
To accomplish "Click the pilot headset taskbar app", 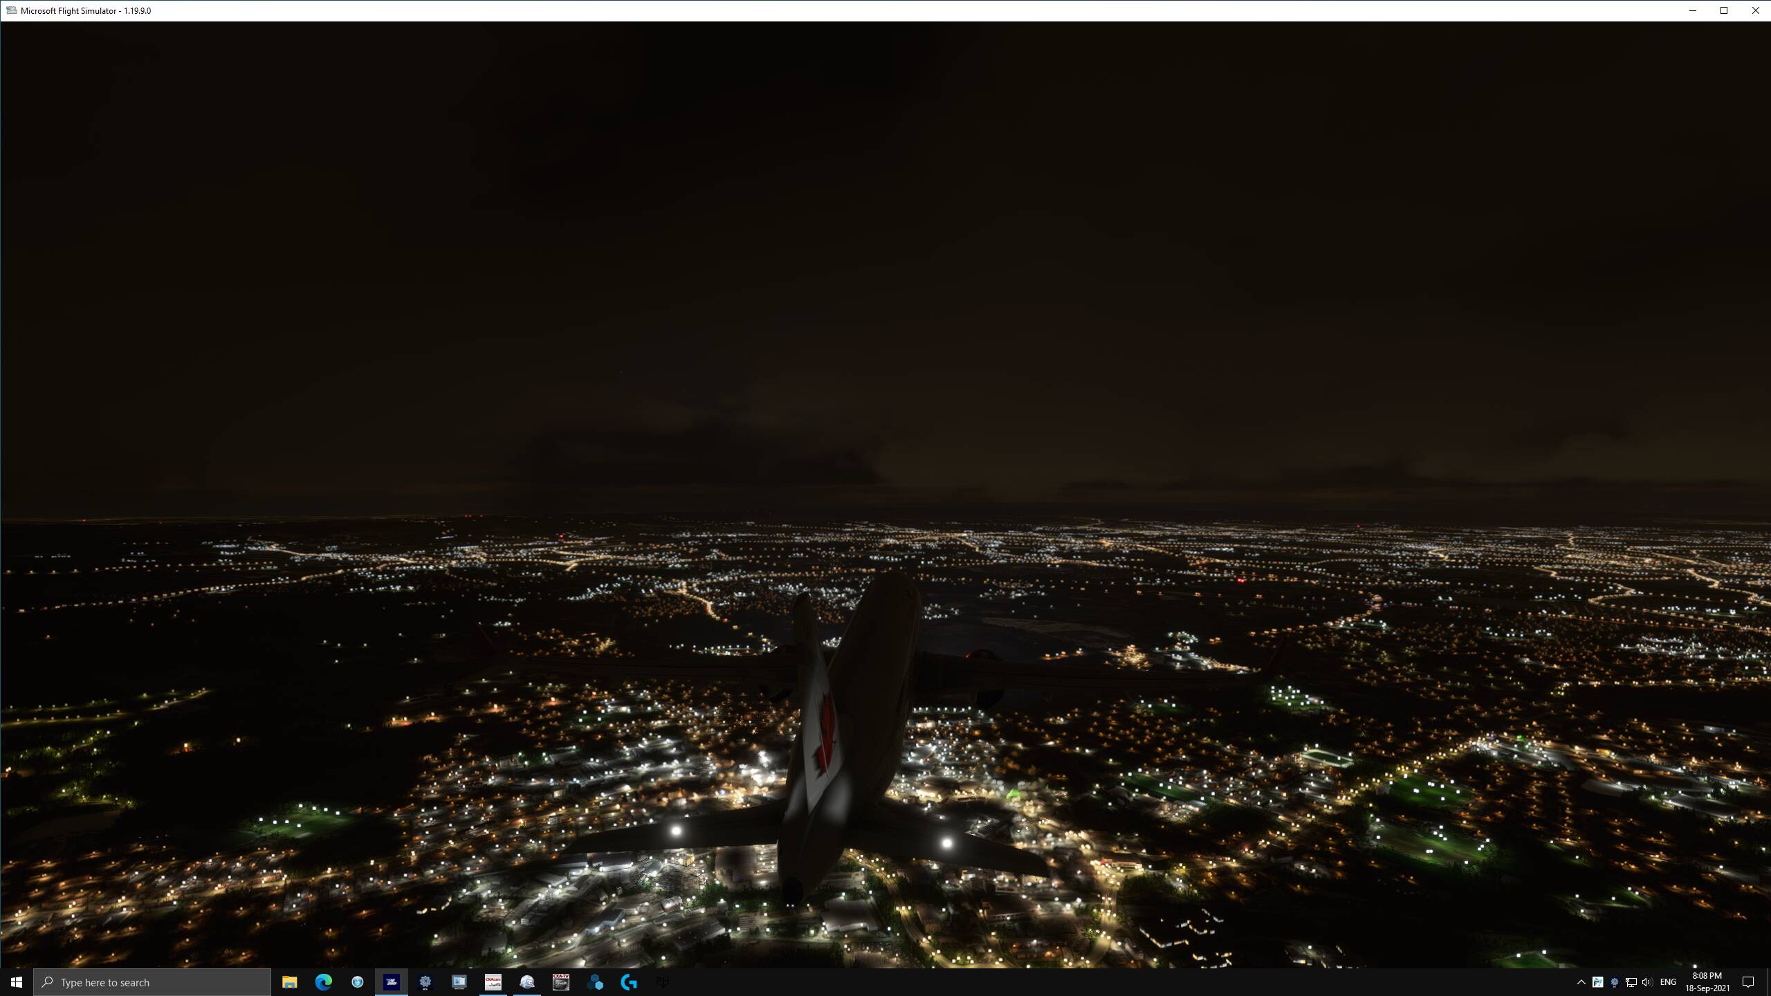I will tap(527, 982).
